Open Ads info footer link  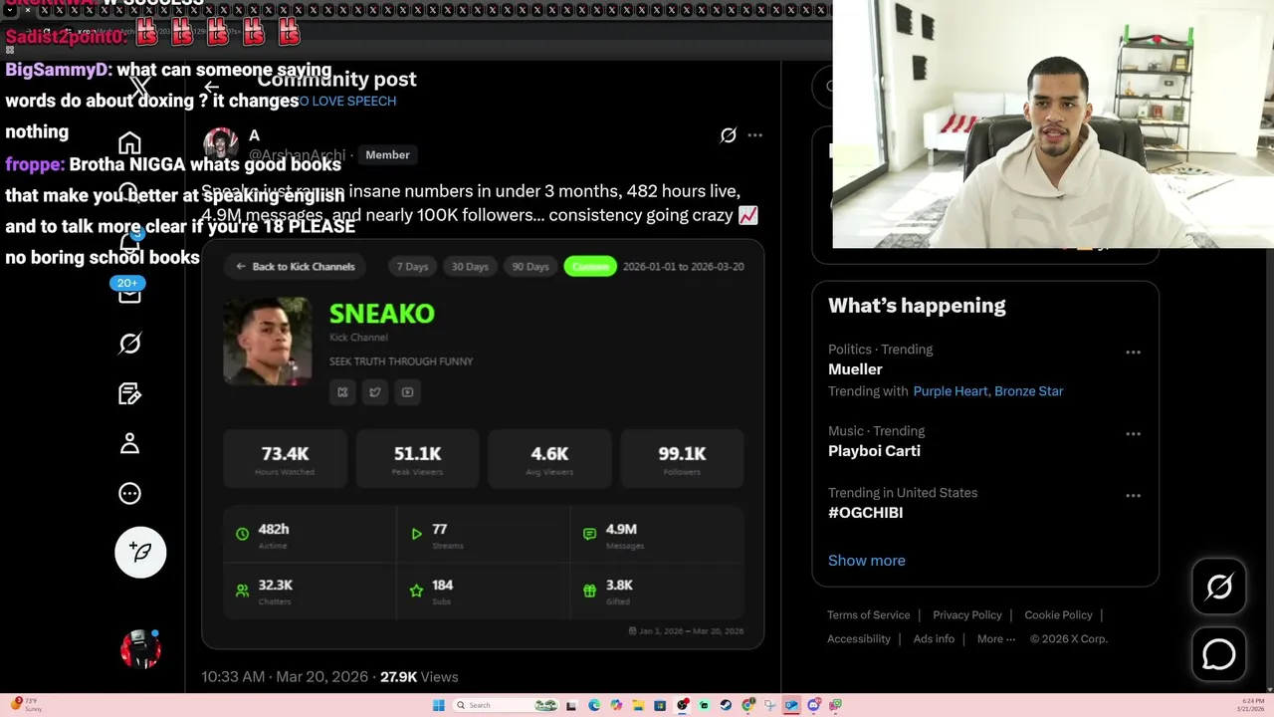coord(934,639)
